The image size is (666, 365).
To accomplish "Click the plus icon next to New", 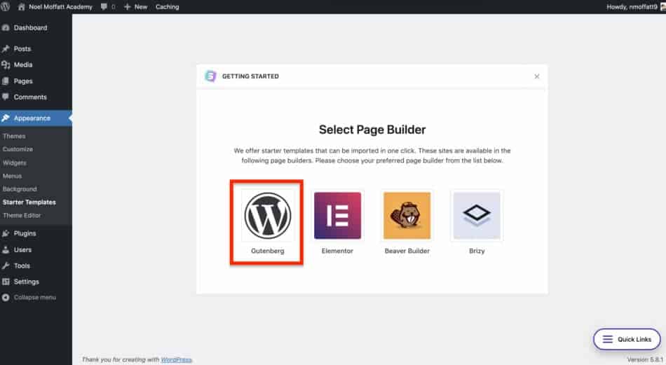I will coord(127,7).
